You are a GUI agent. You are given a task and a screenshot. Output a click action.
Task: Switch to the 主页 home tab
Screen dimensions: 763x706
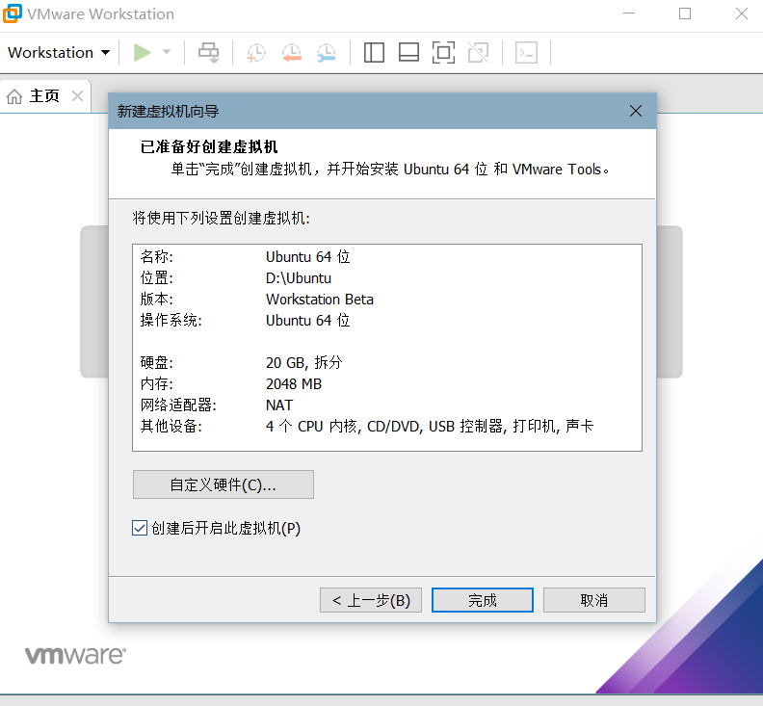tap(44, 96)
